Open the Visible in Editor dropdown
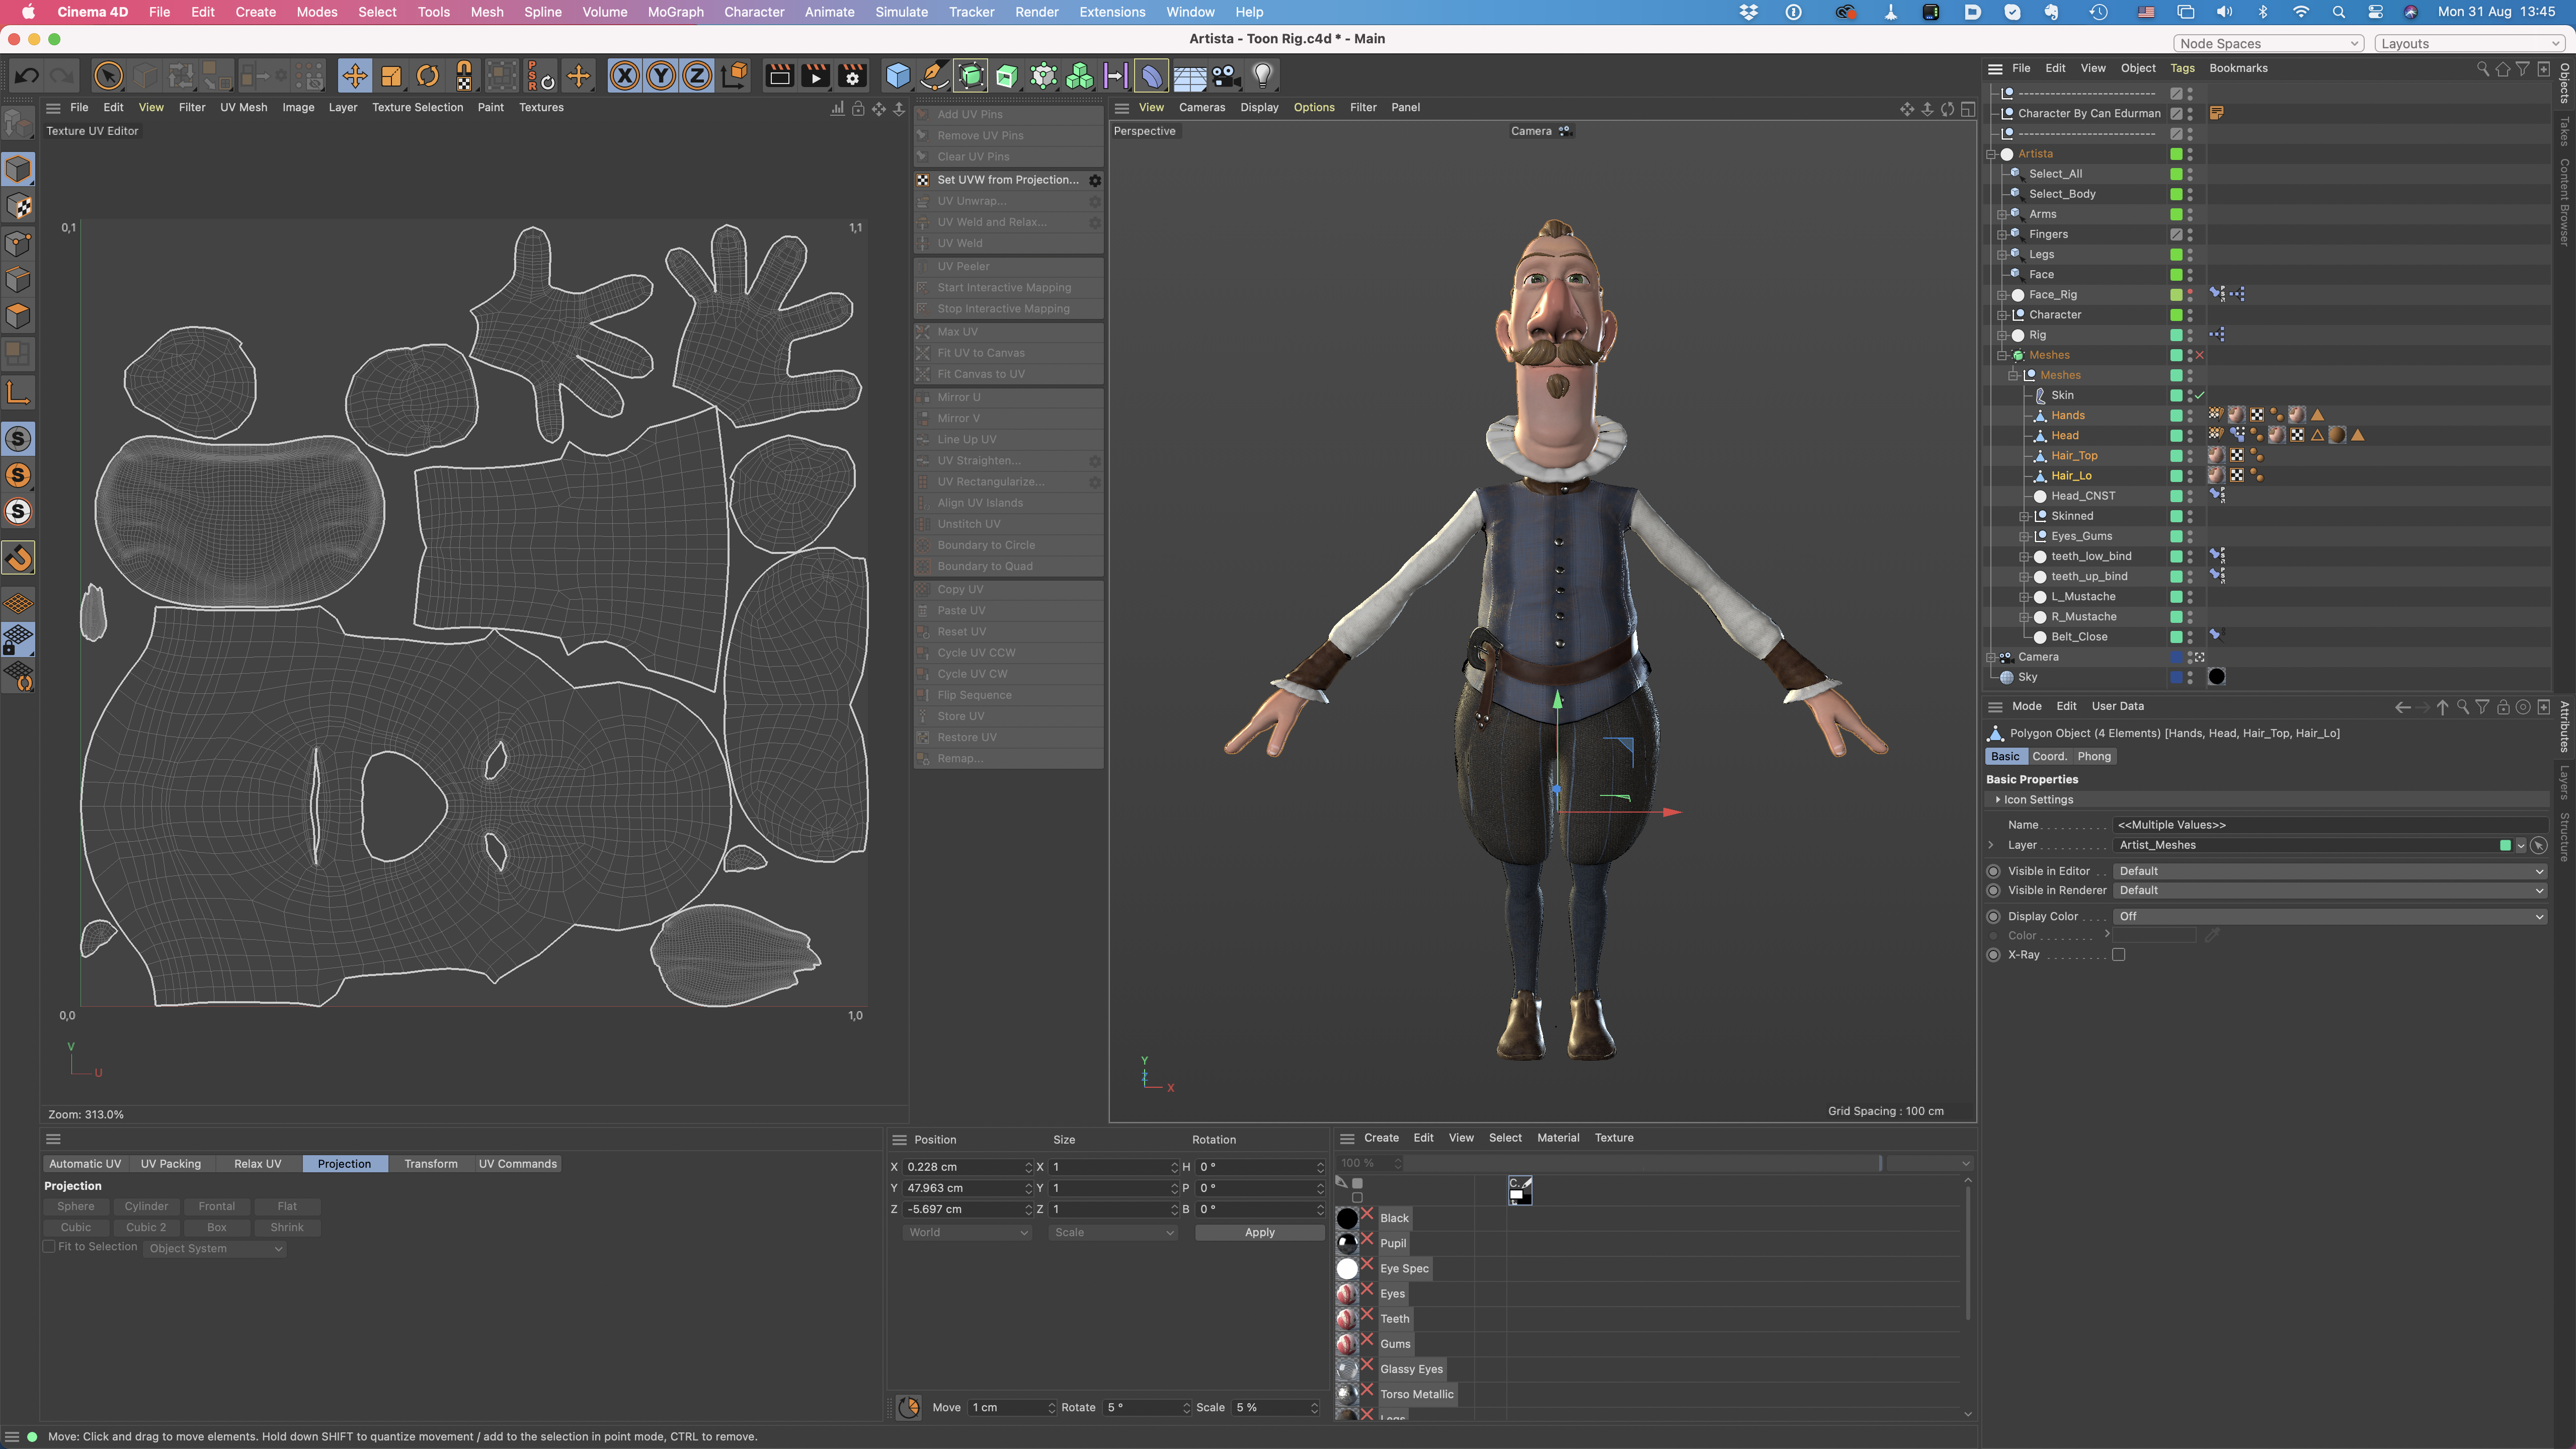The image size is (2576, 1449). 2329,871
